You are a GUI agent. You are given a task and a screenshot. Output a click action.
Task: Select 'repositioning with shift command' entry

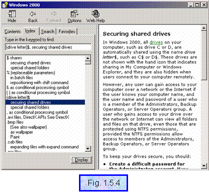click(39, 82)
